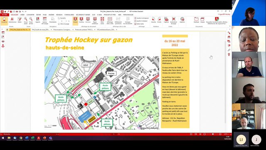Screen dimensions: 266x150
Task: Click the Ligue IDF Hockey account link
Action: point(224,14)
